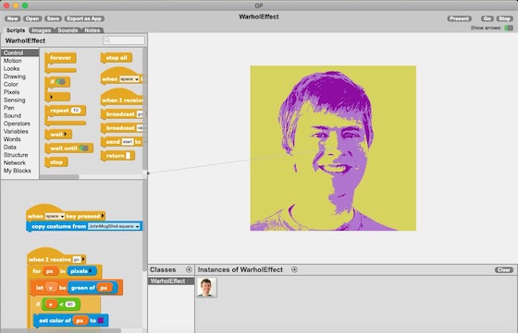Click the Clear instances button
Screen dimensions: 518x333
point(504,269)
